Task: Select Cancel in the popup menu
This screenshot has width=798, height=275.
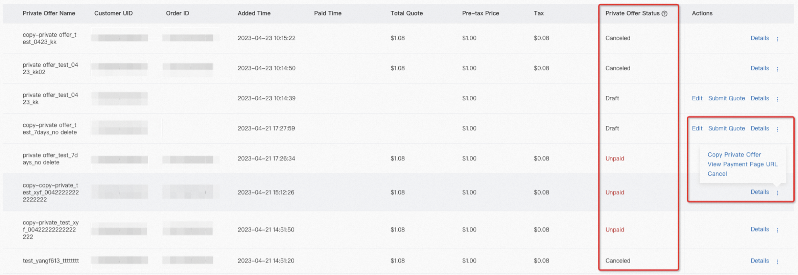Action: click(717, 174)
